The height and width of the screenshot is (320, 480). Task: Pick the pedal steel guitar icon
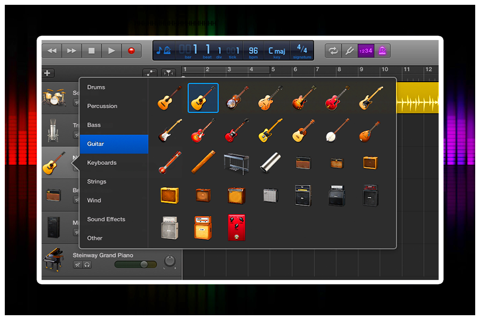tap(236, 164)
